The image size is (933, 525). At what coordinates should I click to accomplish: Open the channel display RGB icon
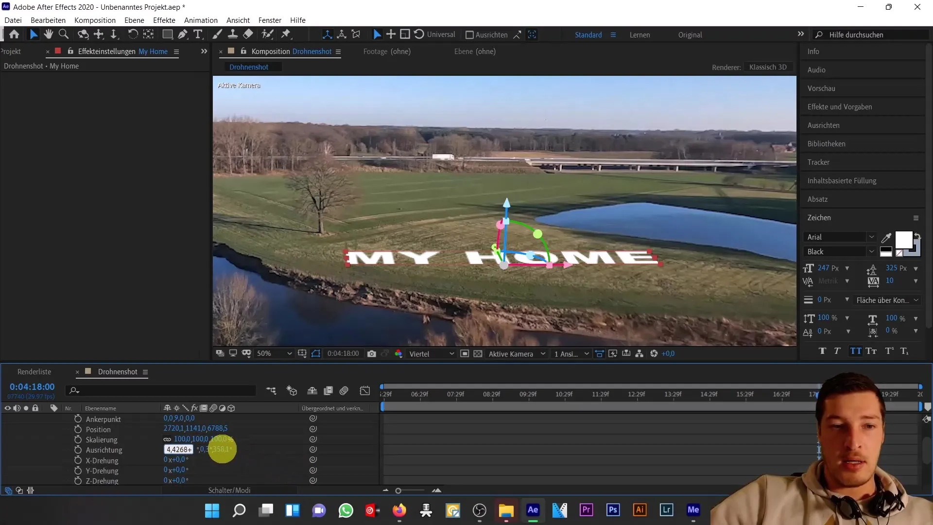[x=398, y=354]
